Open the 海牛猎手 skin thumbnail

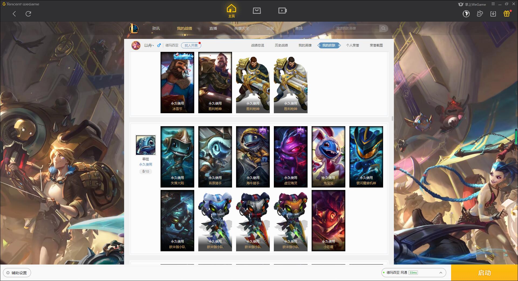[253, 157]
